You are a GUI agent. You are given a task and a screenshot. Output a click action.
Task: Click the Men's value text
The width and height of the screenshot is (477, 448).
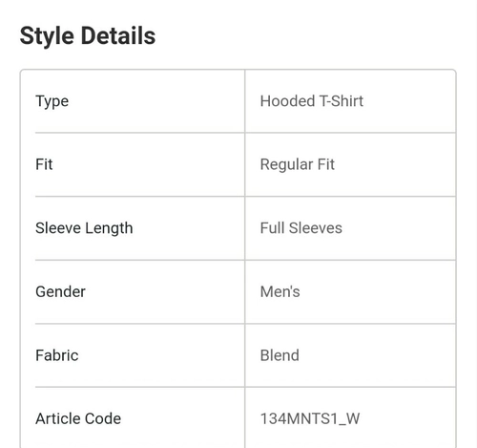point(280,291)
